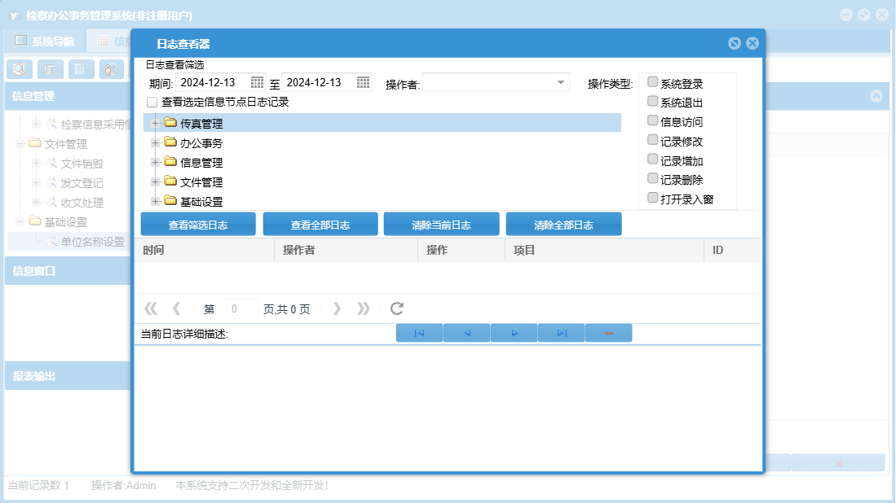Expand the 基础设置 folder in the log tree
Image resolution: width=896 pixels, height=503 pixels.
point(155,201)
